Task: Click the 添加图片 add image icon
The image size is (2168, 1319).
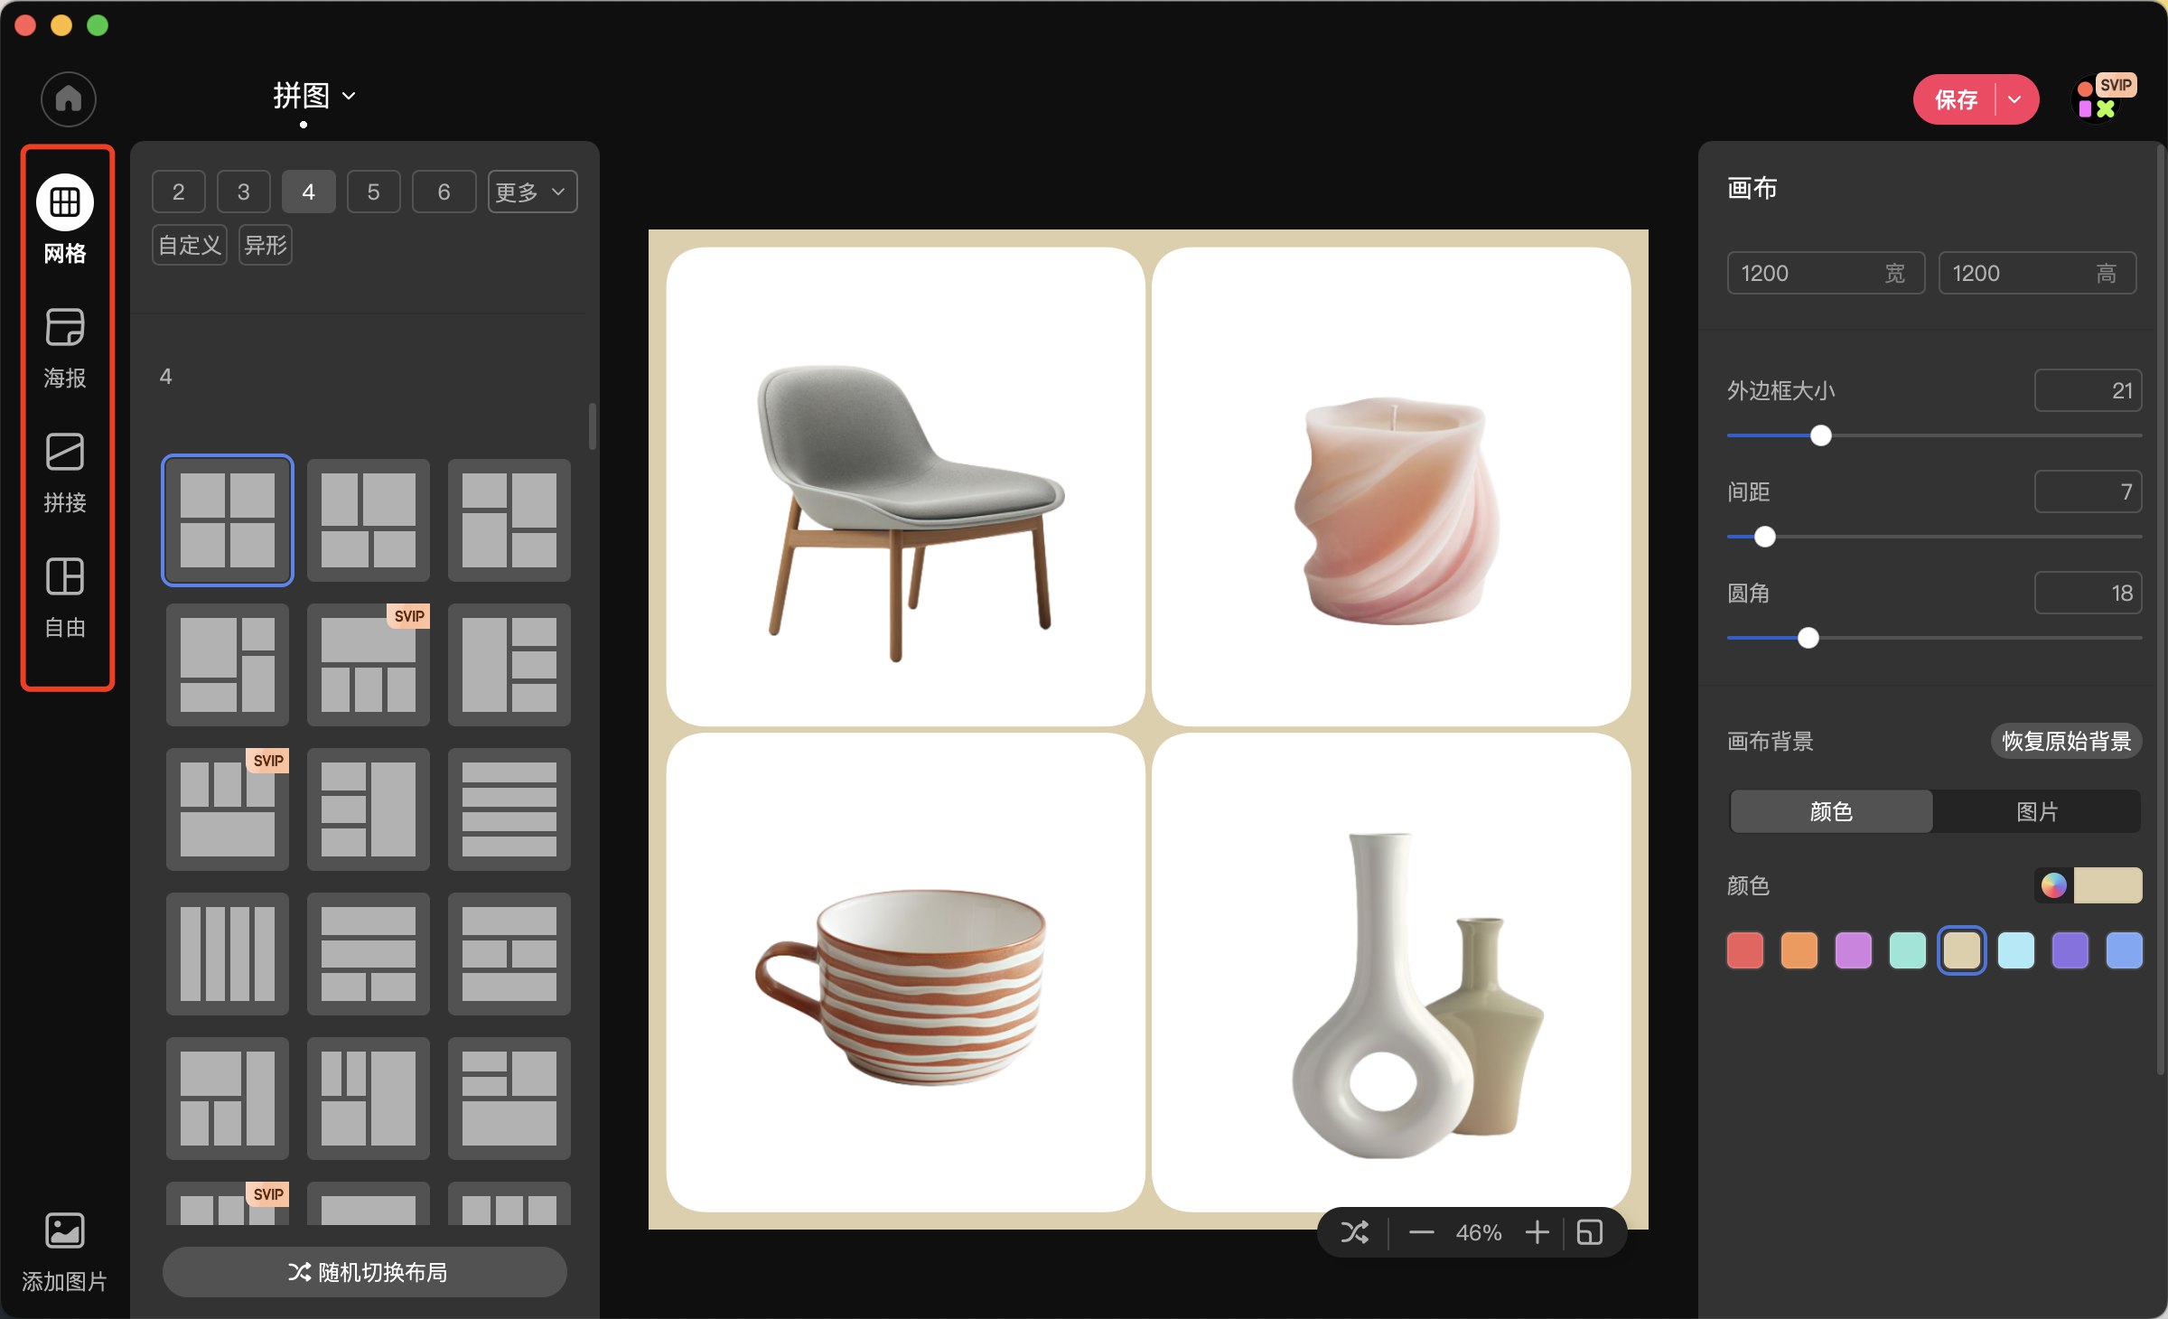Action: click(65, 1231)
